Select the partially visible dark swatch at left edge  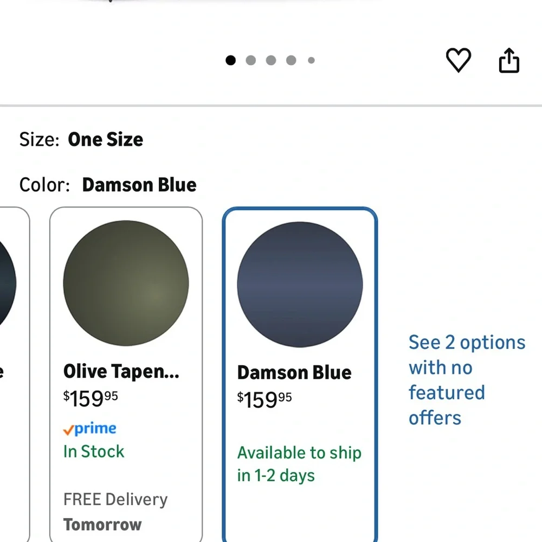pyautogui.click(x=7, y=283)
